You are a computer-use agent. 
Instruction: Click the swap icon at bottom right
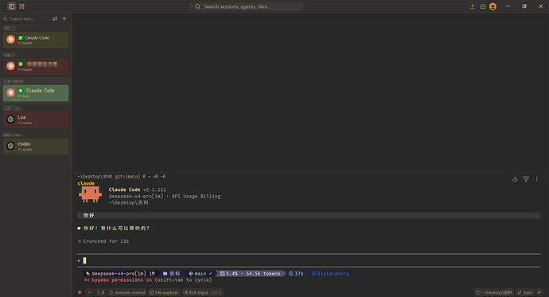(x=539, y=292)
